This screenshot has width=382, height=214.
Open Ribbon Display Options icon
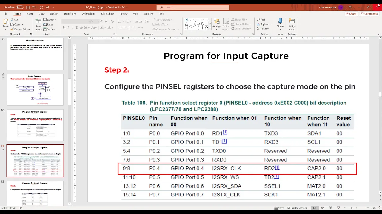pos(350,7)
